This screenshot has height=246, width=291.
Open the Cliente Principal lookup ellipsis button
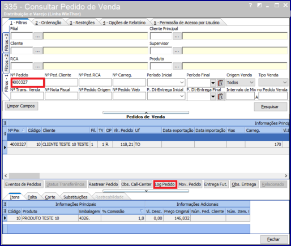177,36
